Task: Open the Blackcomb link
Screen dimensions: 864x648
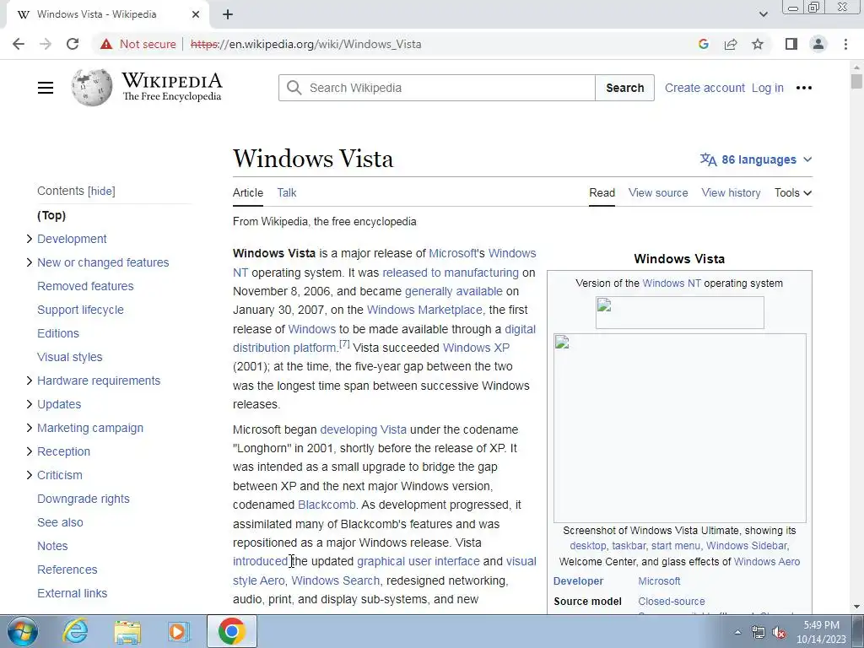Action: pyautogui.click(x=327, y=505)
